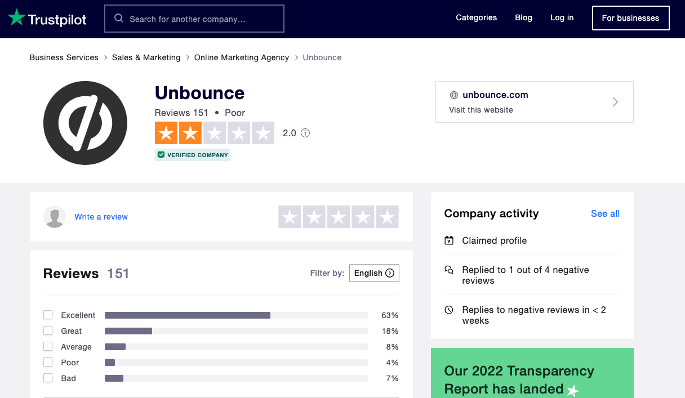The width and height of the screenshot is (685, 398).
Task: Open the 2022 Transparency Report banner
Action: (532, 373)
